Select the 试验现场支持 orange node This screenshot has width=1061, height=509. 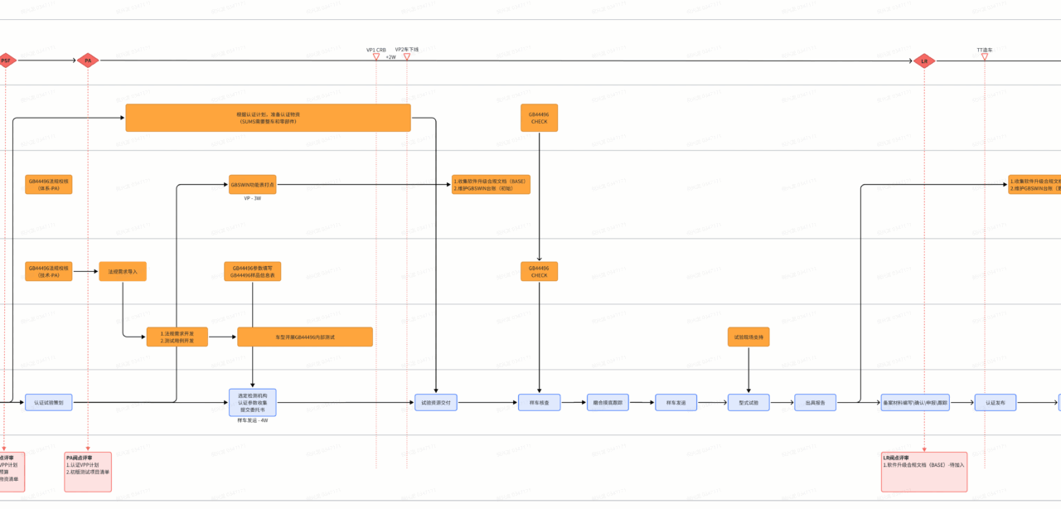pyautogui.click(x=749, y=337)
